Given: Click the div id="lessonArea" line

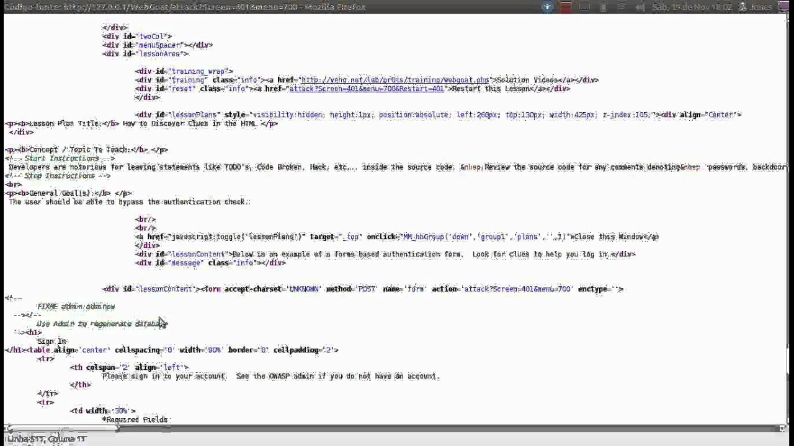Looking at the screenshot, I should [x=145, y=54].
